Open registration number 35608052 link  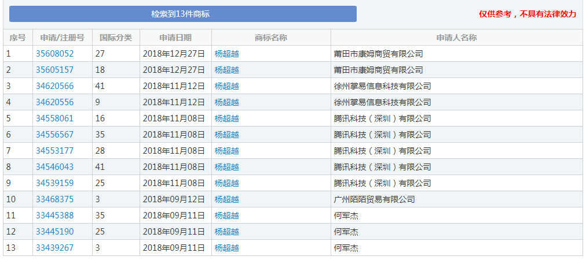tap(55, 54)
